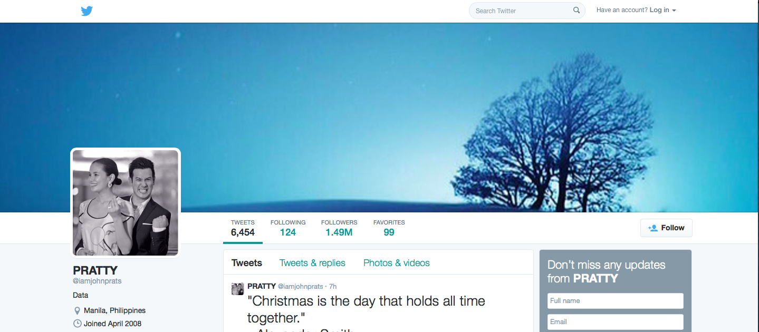Switch to Tweets & replies tab
The image size is (759, 332).
[312, 263]
